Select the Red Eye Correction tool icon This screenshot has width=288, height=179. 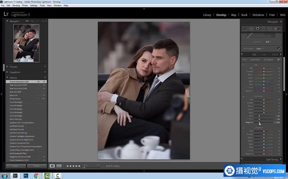(258, 28)
